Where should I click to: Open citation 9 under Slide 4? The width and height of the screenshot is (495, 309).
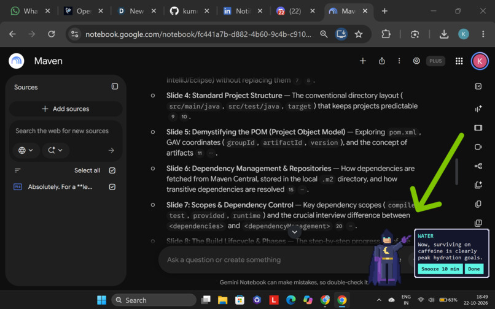[173, 116]
